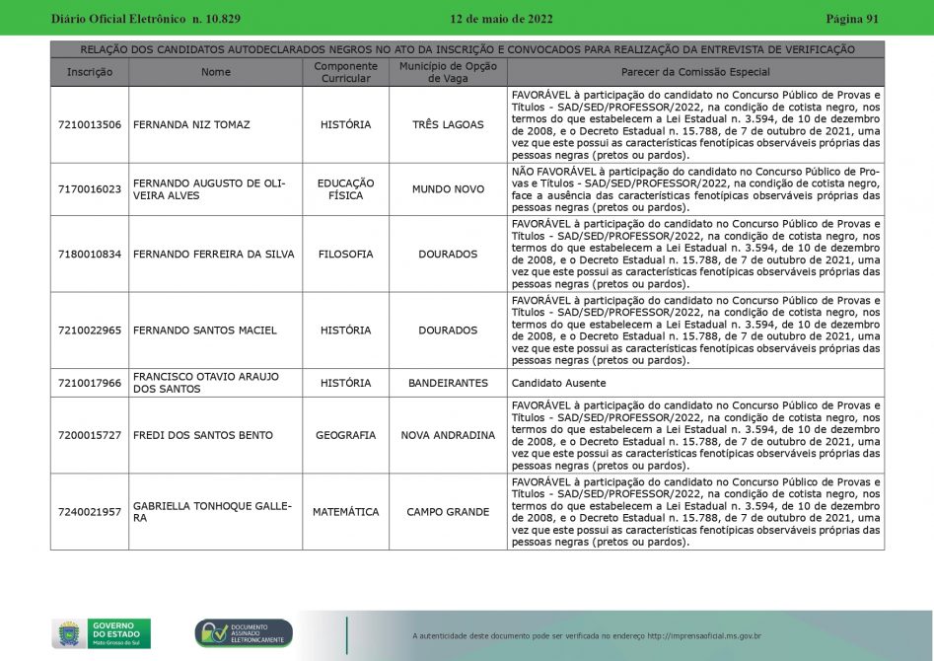Click the Inscrição column header
The height and width of the screenshot is (661, 934).
point(90,72)
